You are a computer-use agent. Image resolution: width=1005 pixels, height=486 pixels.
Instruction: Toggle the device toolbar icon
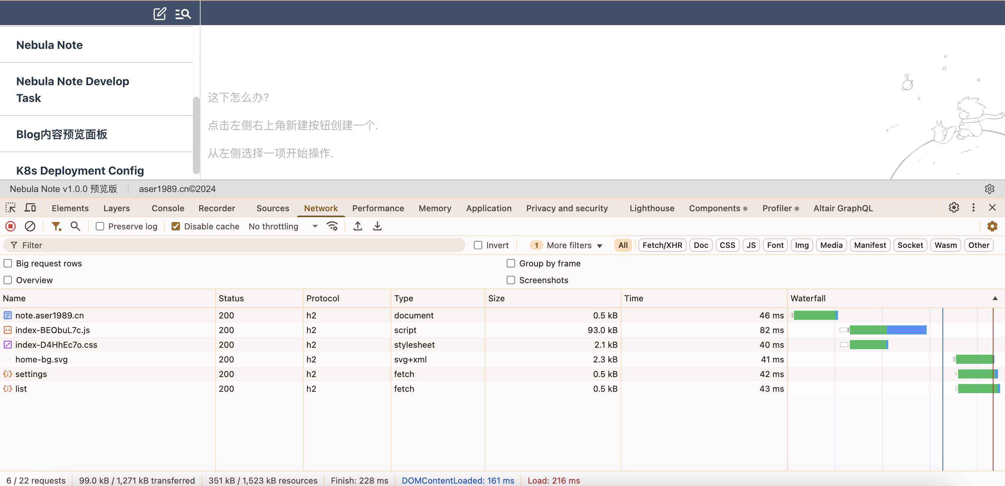click(x=30, y=208)
